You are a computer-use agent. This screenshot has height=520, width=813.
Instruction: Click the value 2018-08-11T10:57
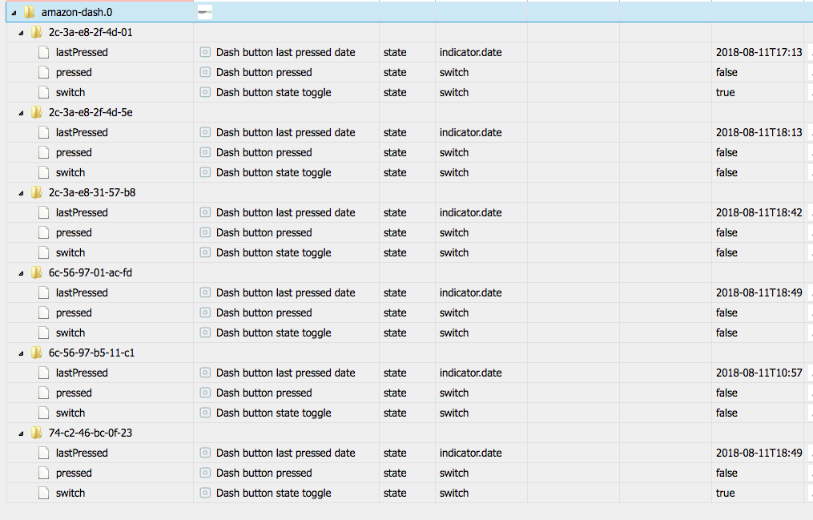[x=759, y=373]
